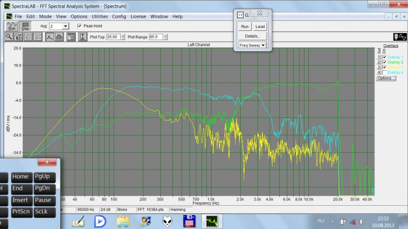
Task: Toggle the Peak Hold checkbox
Action: pos(80,26)
